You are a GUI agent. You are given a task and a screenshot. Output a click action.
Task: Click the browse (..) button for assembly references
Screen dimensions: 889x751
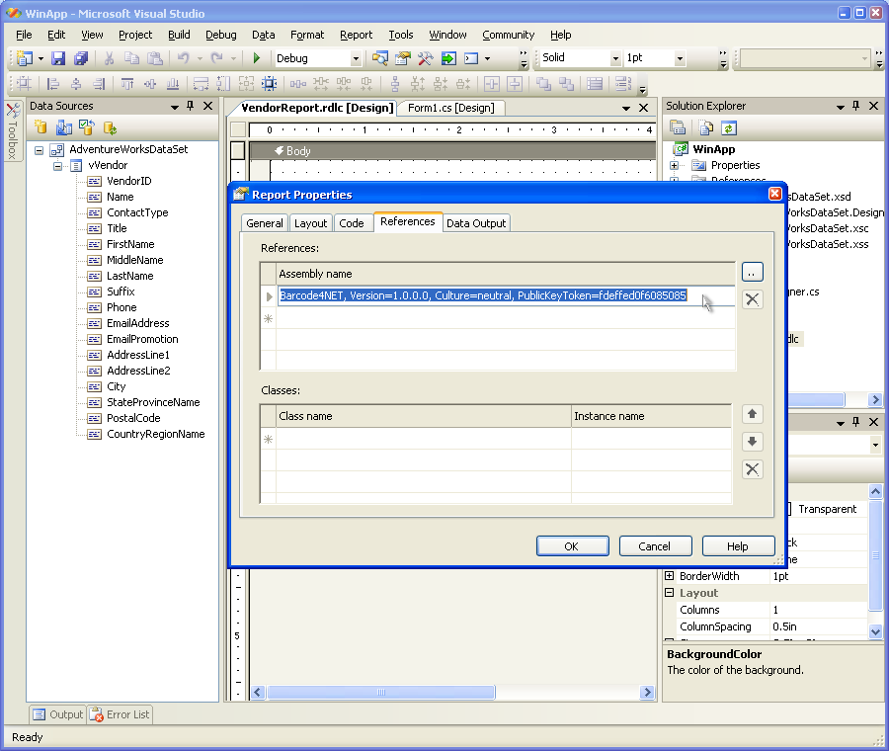pos(752,272)
